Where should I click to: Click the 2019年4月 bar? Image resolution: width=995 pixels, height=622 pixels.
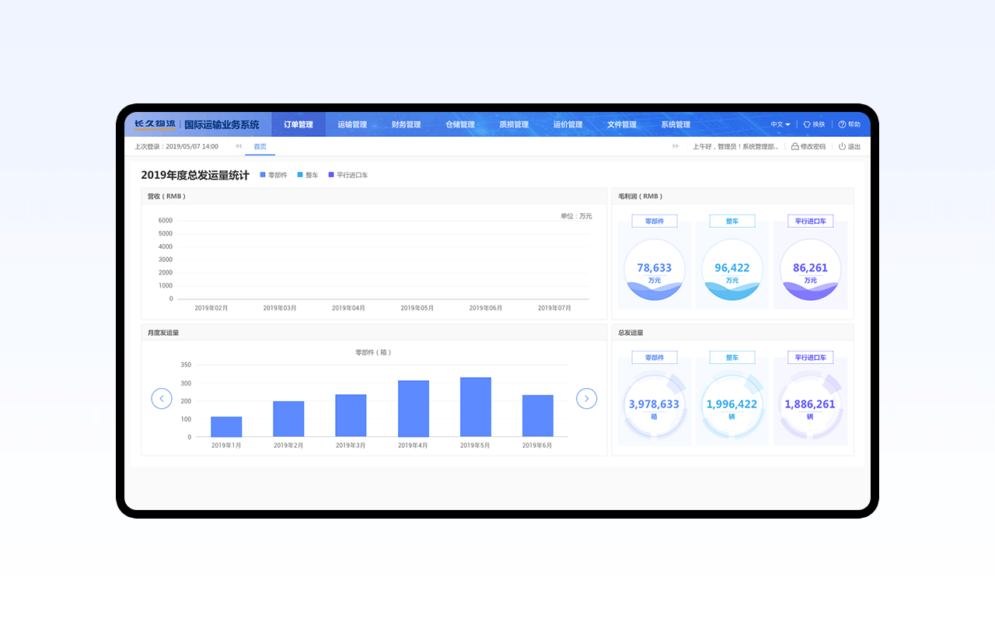pyautogui.click(x=414, y=409)
